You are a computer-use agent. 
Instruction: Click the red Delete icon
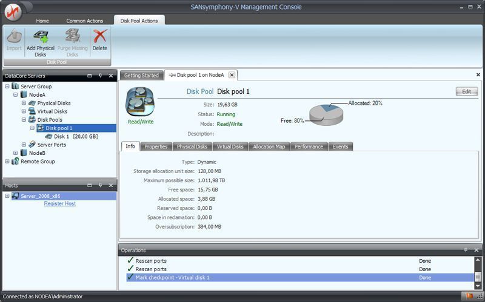pyautogui.click(x=100, y=36)
